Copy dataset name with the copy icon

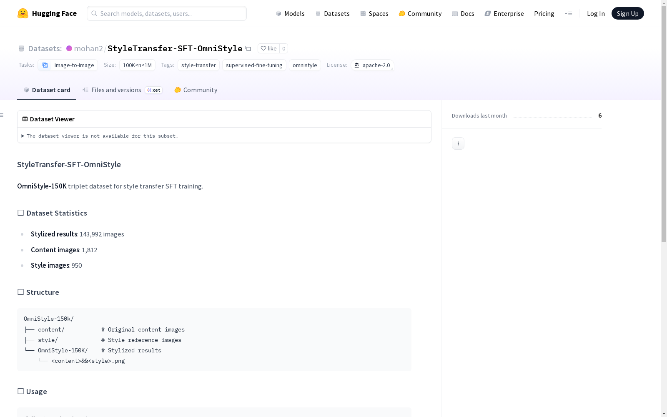click(x=248, y=48)
